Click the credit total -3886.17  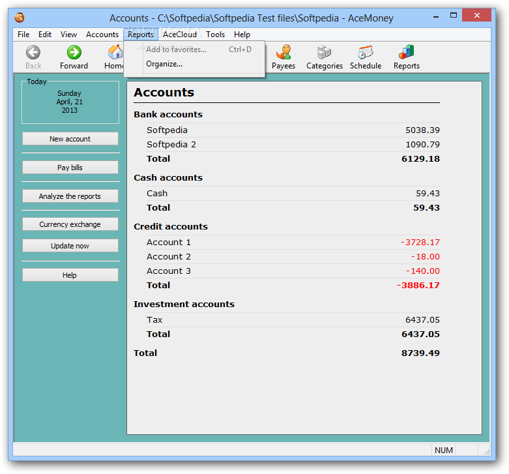coord(418,285)
